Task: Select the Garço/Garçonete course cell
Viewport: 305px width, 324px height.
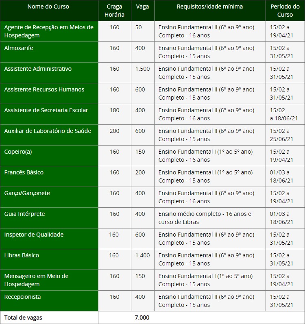Action: pos(27,193)
